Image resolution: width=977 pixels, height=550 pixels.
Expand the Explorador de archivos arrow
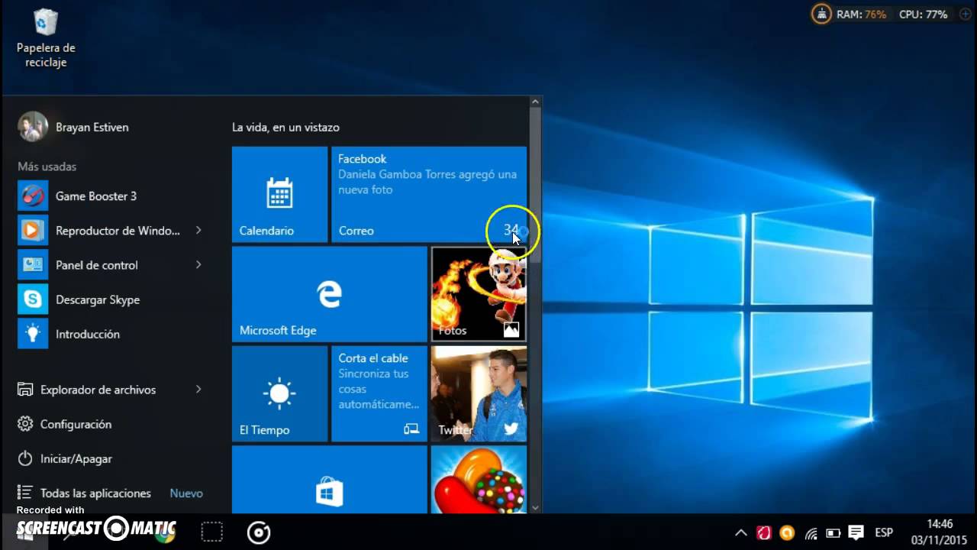click(198, 390)
